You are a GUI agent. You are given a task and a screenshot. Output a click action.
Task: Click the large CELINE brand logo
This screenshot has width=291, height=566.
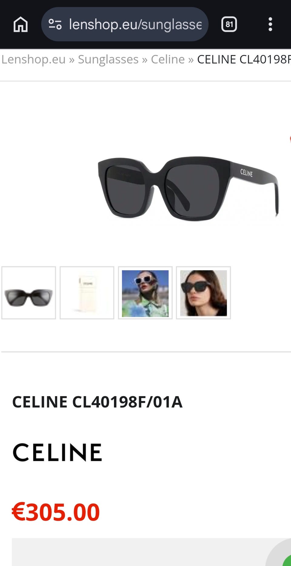click(x=57, y=452)
